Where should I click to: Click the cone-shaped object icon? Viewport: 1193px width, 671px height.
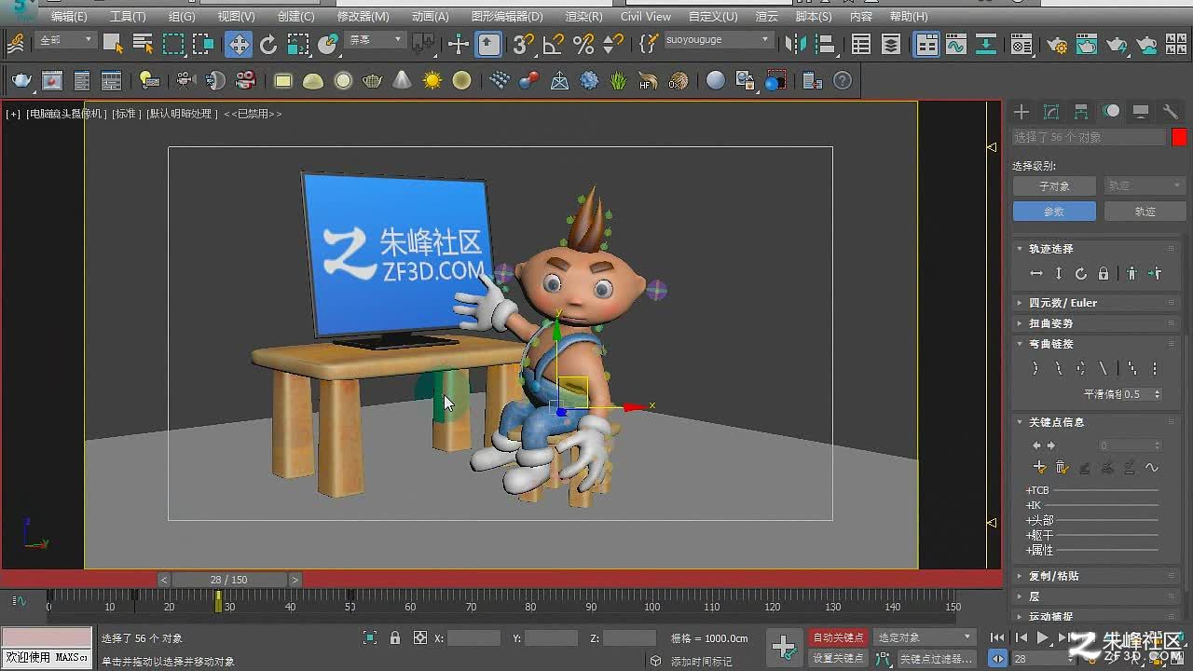click(x=402, y=81)
